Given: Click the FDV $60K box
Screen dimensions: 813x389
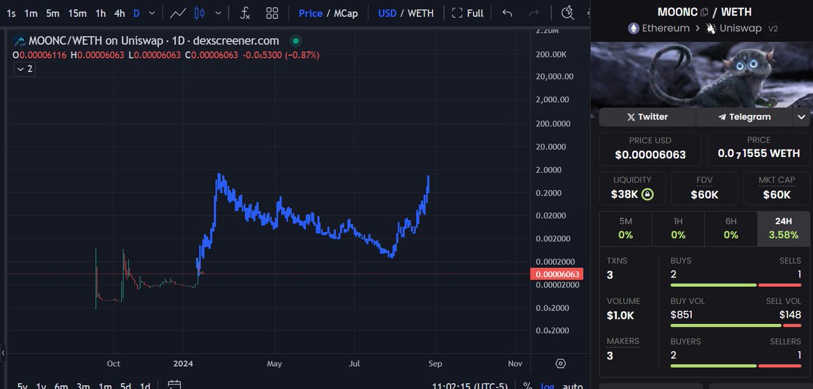Looking at the screenshot, I should click(x=705, y=188).
